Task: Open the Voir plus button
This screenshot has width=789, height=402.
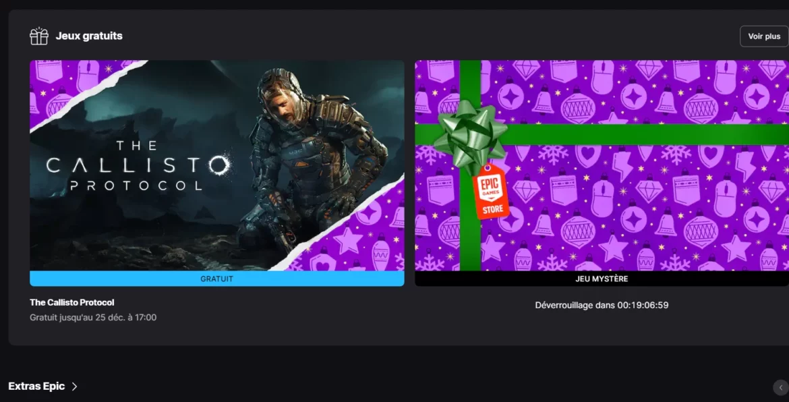Action: pos(763,36)
